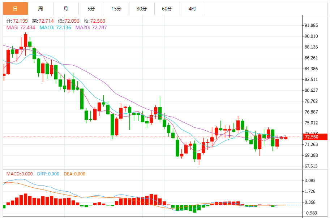Image resolution: width=330 pixels, height=218 pixels.
Task: Click the 78.762 price axis label
Action: point(311,101)
